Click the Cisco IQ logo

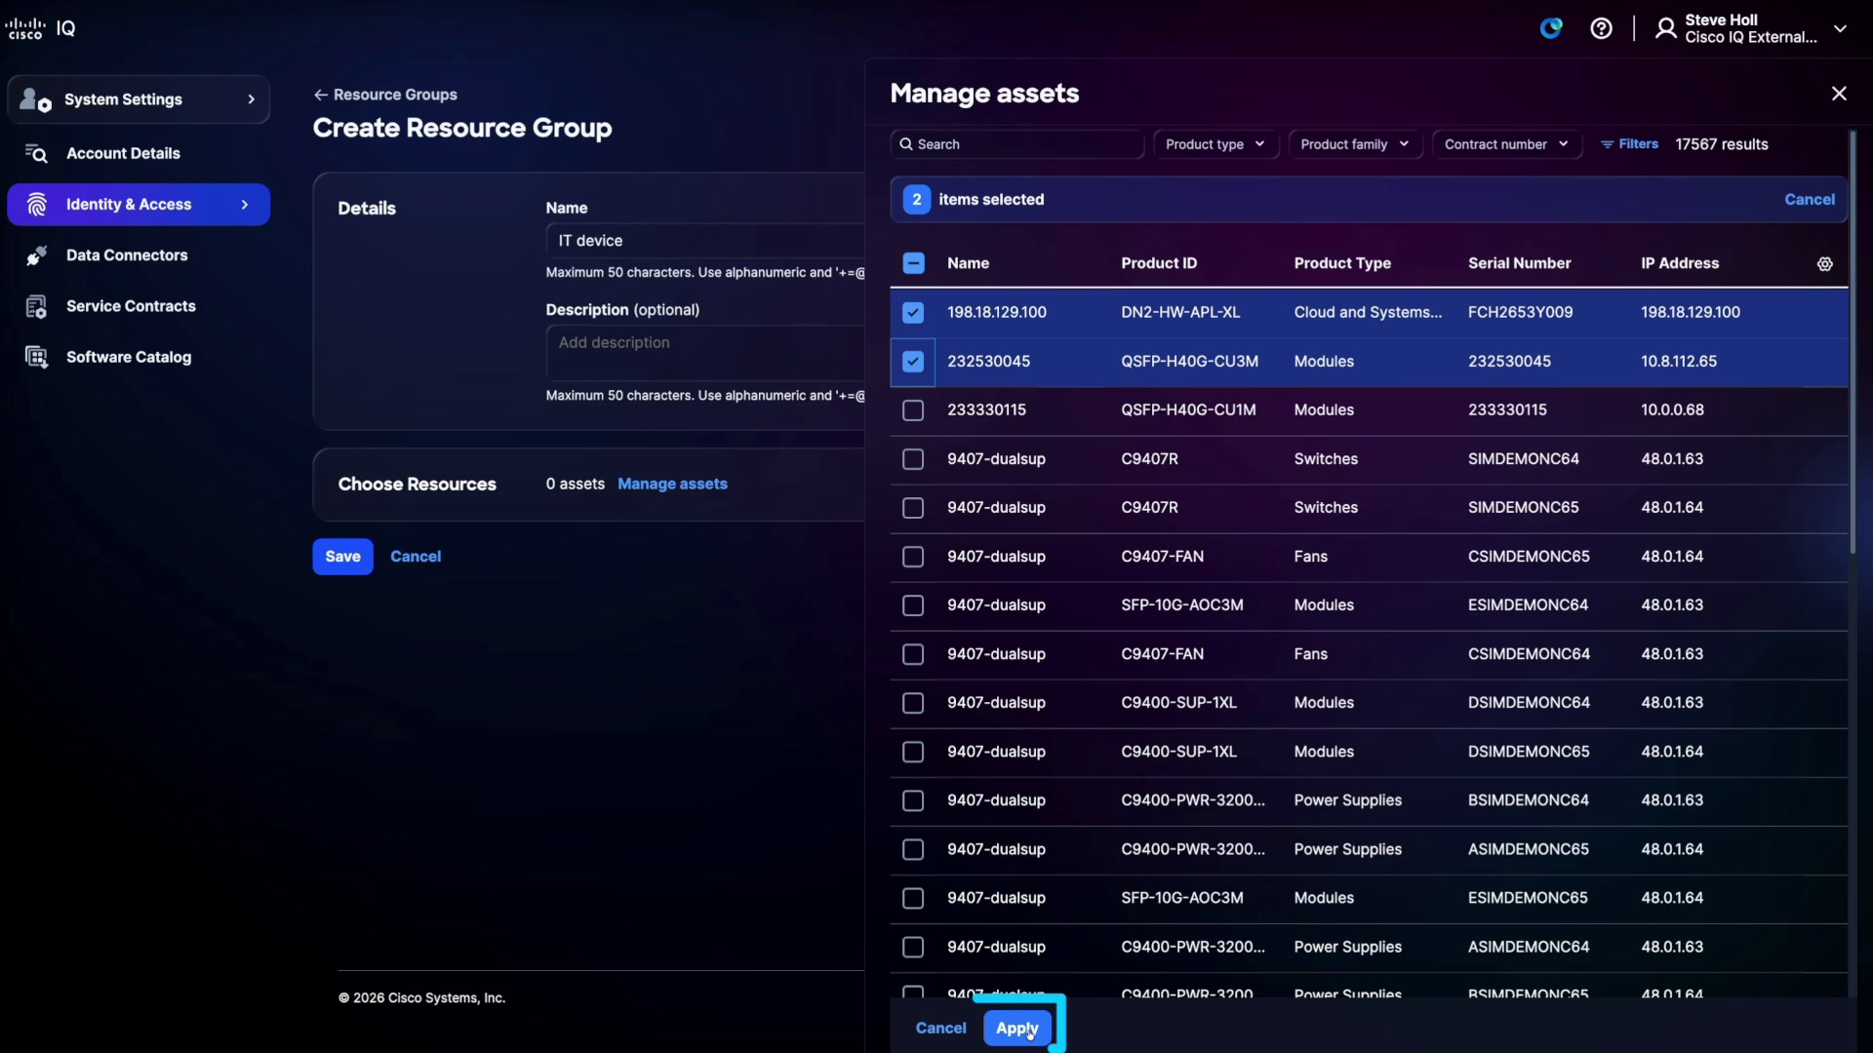click(x=39, y=28)
